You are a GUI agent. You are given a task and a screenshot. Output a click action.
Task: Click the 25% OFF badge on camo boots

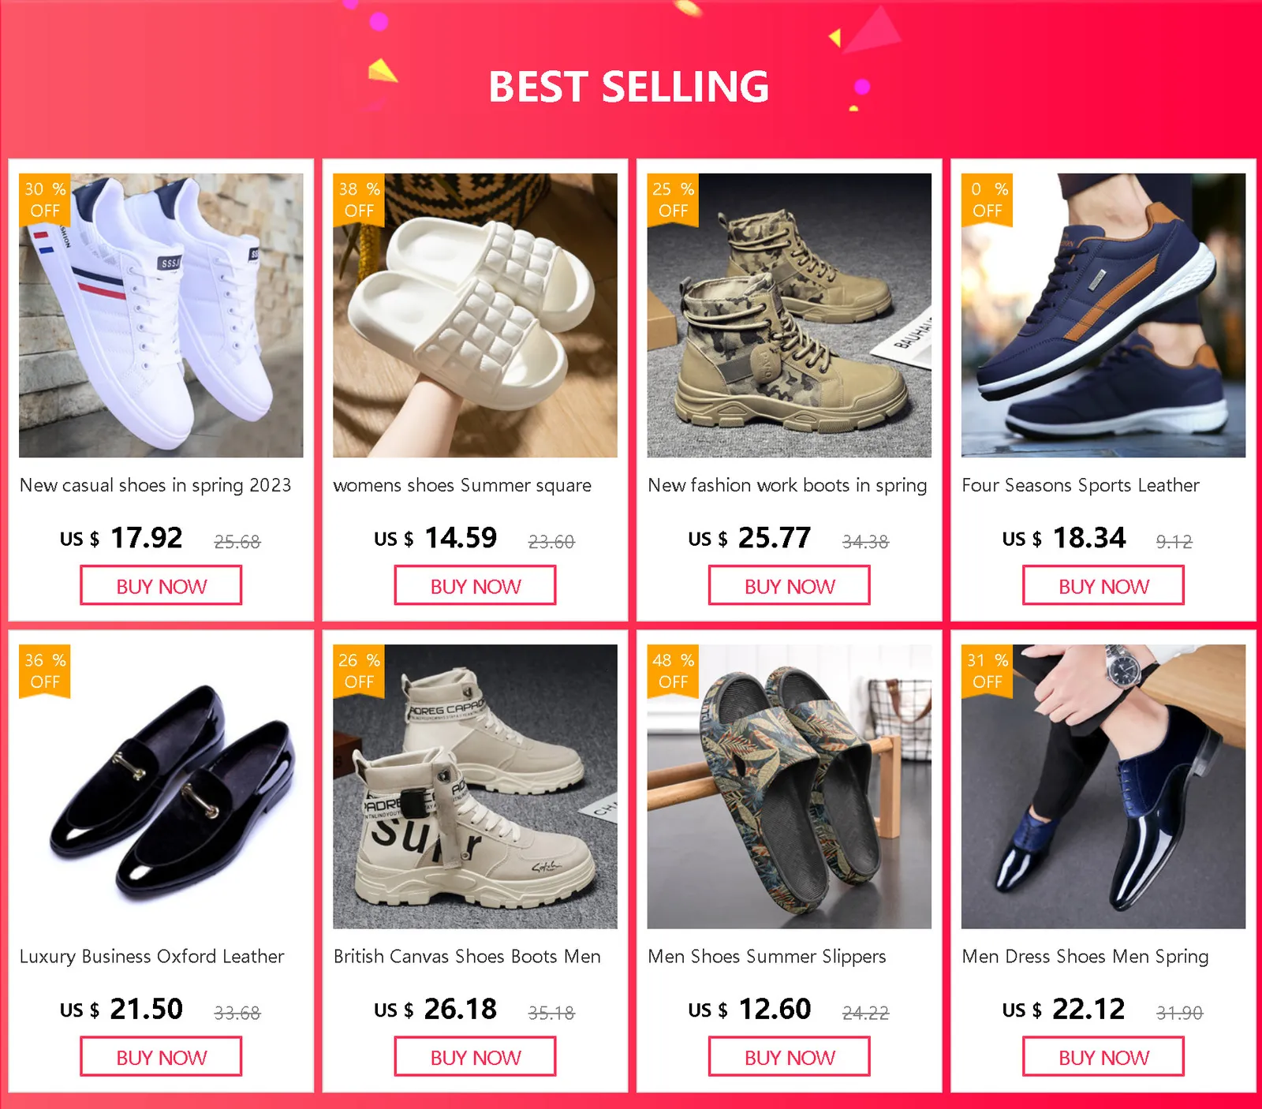(x=673, y=200)
